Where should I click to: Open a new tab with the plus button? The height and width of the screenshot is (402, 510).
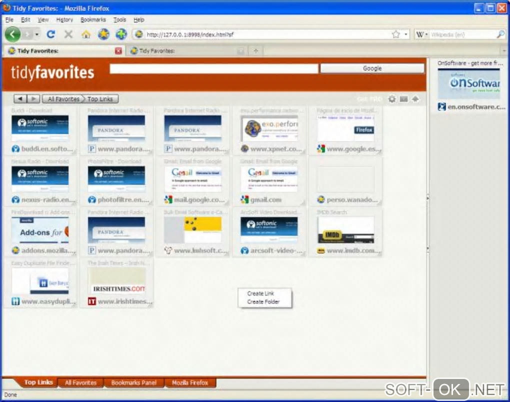point(255,50)
